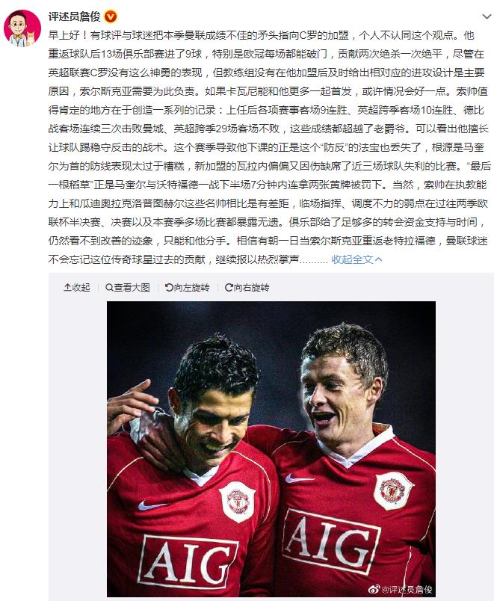494x601 pixels.
Task: Click the photo of two red-jersey players
Action: click(x=271, y=449)
